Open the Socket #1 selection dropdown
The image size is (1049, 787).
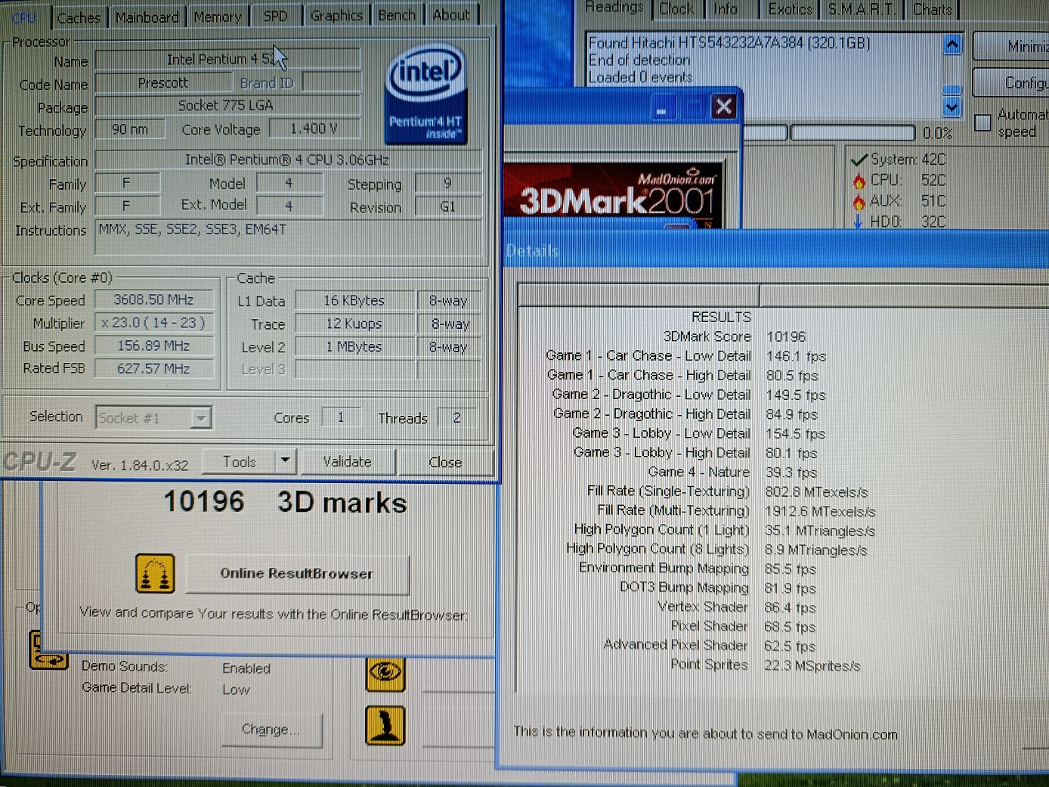153,418
